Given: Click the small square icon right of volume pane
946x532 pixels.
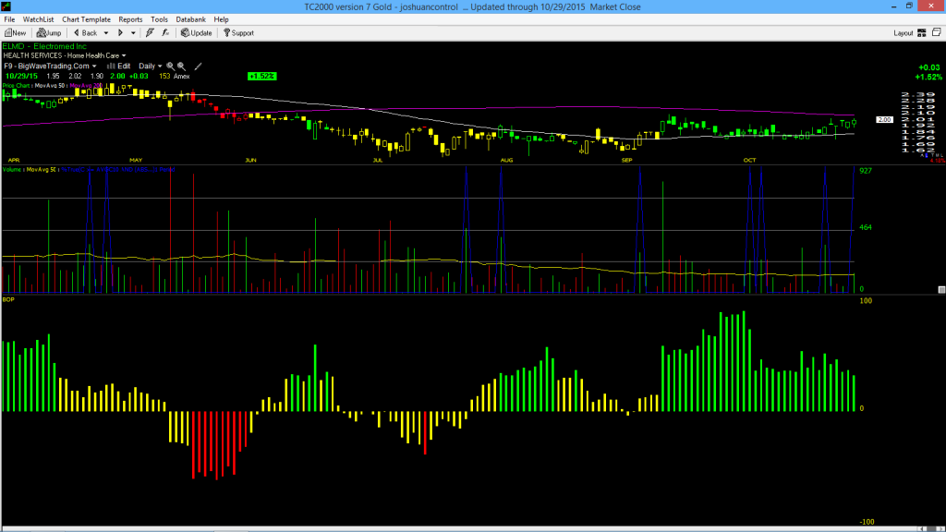Looking at the screenshot, I should click(941, 289).
